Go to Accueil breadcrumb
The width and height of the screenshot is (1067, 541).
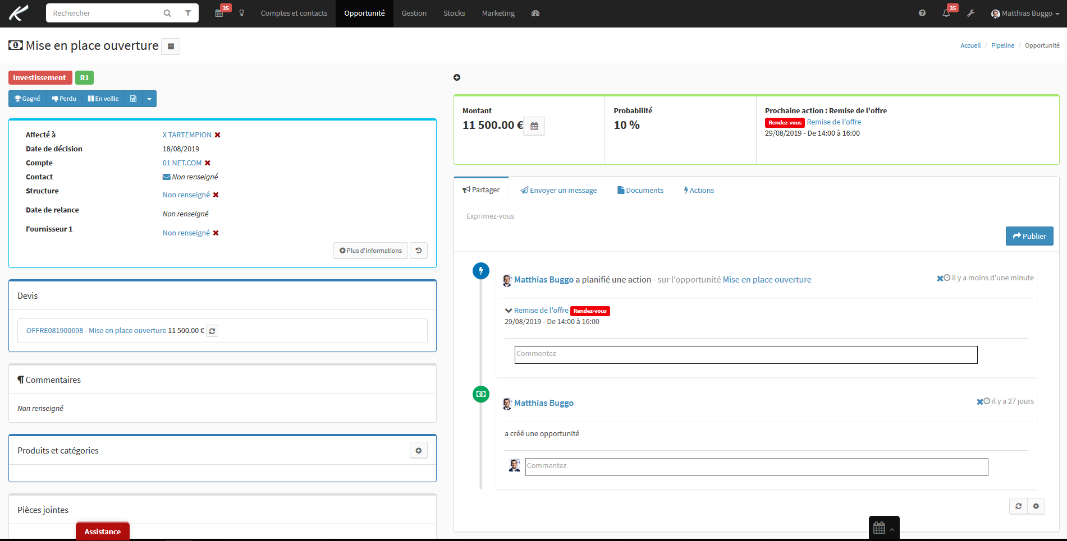tap(970, 45)
